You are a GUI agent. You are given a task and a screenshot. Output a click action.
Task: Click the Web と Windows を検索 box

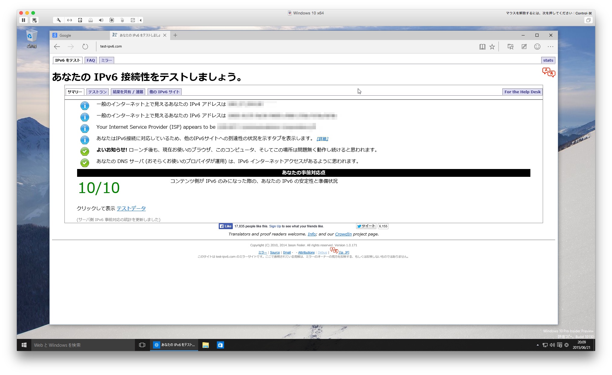coord(83,345)
